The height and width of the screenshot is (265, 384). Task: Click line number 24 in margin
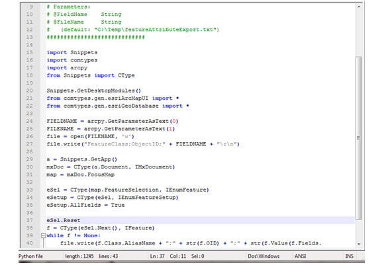point(30,121)
